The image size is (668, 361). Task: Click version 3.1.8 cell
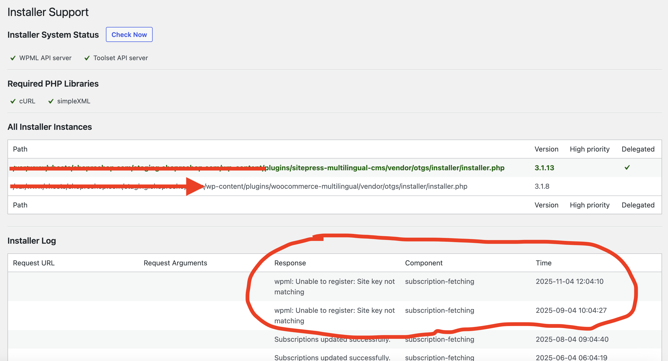[x=542, y=186]
